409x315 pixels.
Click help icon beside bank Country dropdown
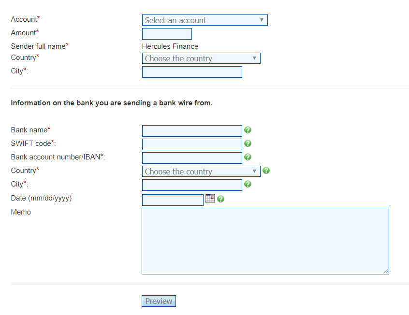click(x=266, y=171)
